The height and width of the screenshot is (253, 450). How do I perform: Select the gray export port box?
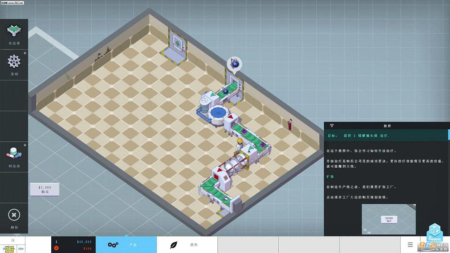[237, 205]
